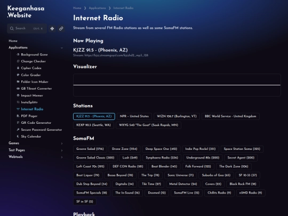288x216 pixels.
Task: Select the WXYG 540 The Goat station
Action: pyautogui.click(x=149, y=125)
